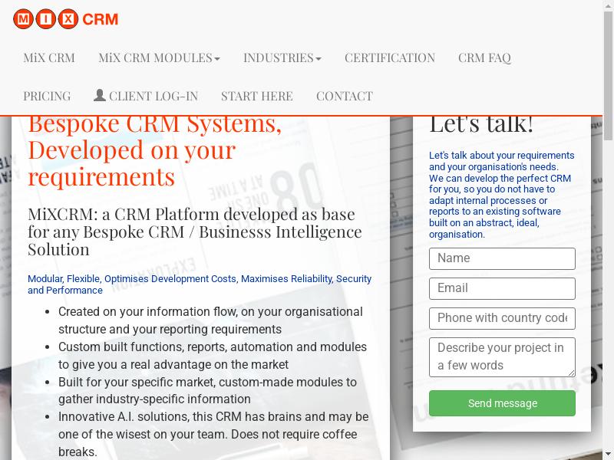The image size is (614, 460).
Task: Open the CRM FAQ page
Action: (484, 58)
